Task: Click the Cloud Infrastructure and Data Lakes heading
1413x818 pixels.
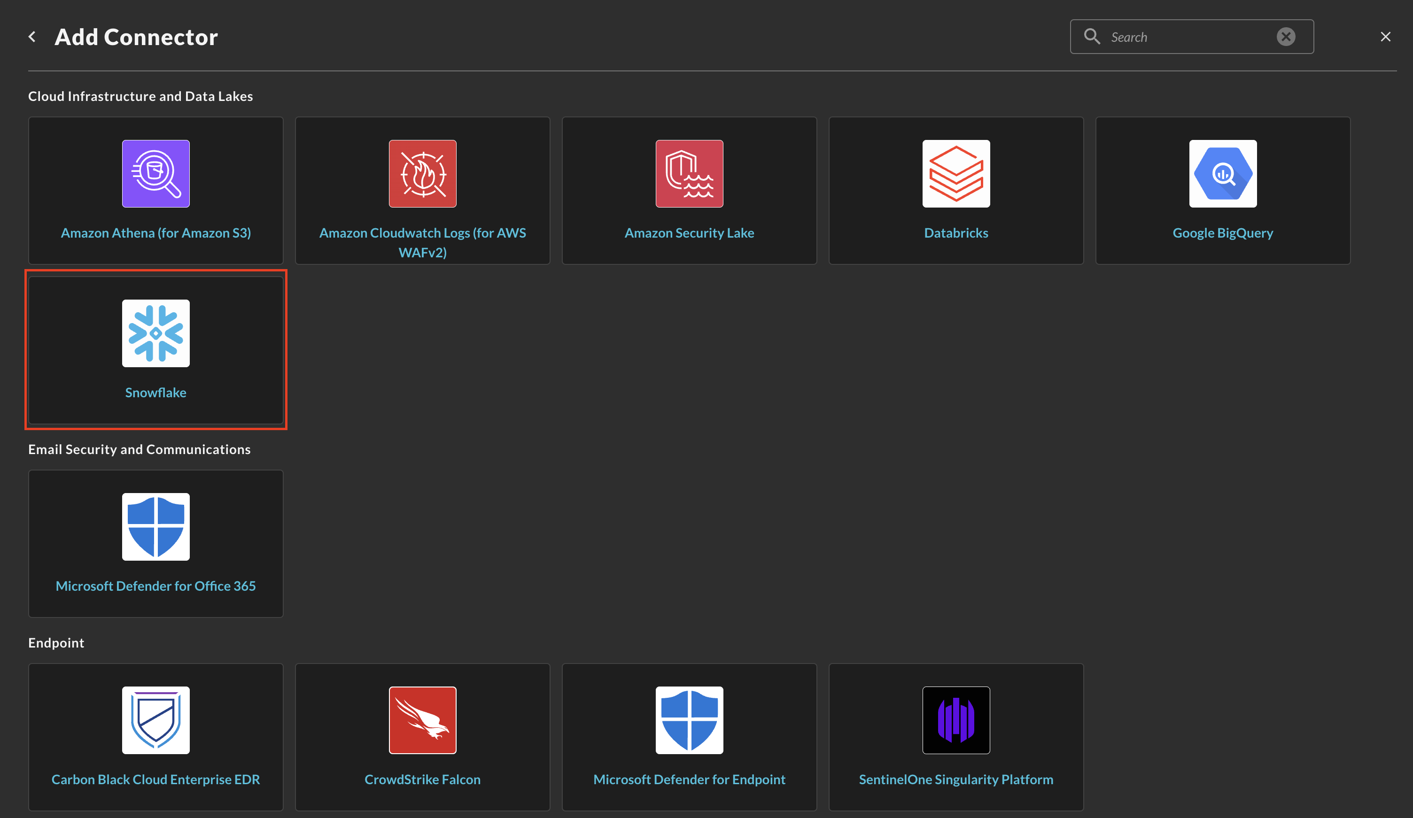Action: pos(141,96)
